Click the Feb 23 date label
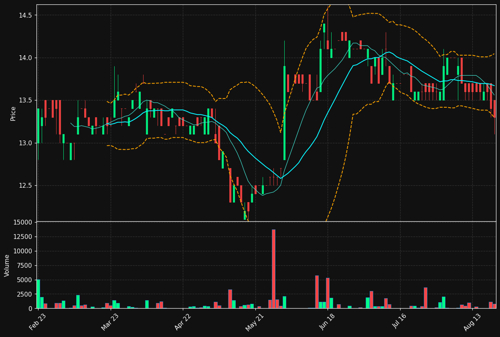500x337 pixels. coord(37,322)
